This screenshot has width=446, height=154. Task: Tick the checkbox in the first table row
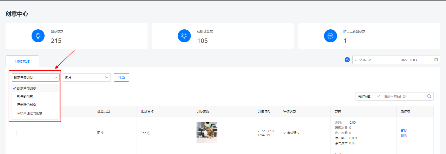[x=18, y=133]
